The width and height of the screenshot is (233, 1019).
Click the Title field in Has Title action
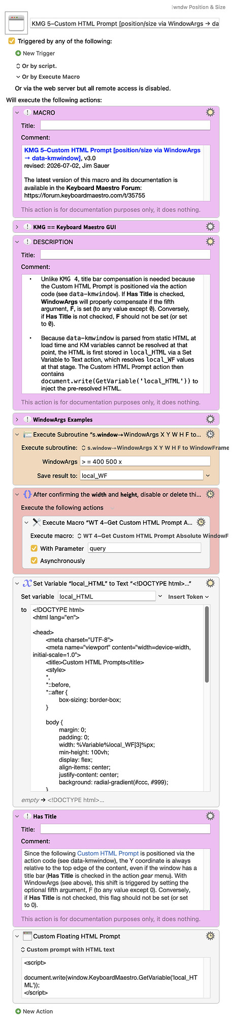(x=125, y=829)
